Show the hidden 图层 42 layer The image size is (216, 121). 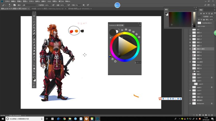tap(190, 52)
